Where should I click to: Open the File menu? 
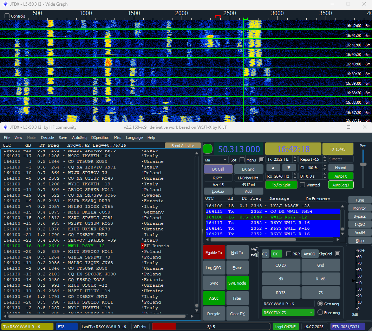pyautogui.click(x=7, y=138)
